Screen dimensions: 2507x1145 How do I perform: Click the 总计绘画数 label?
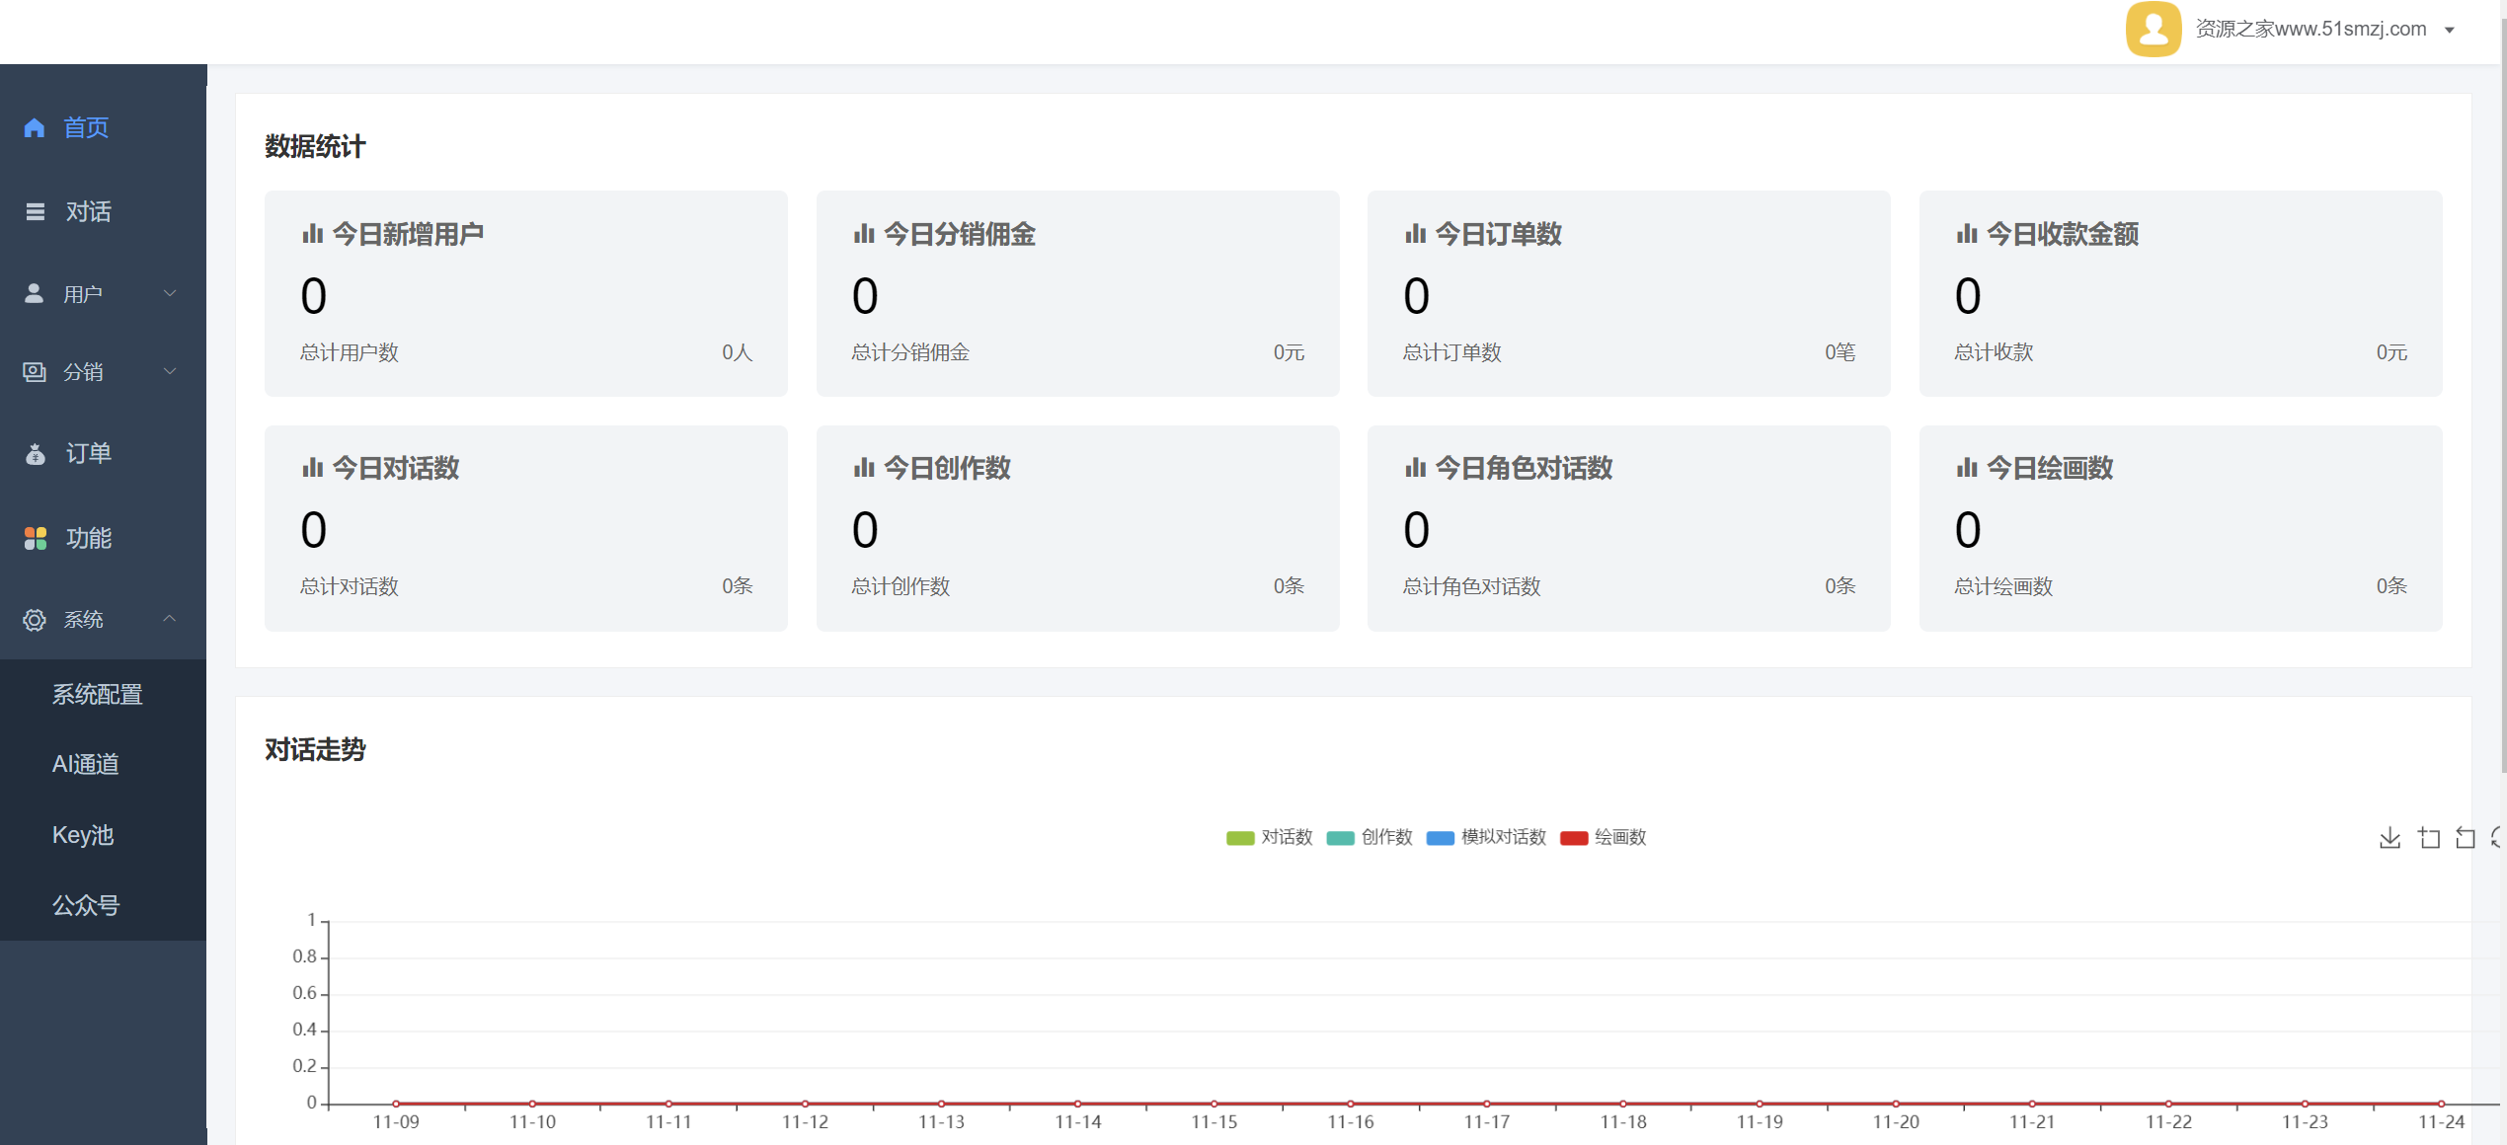coord(2003,586)
